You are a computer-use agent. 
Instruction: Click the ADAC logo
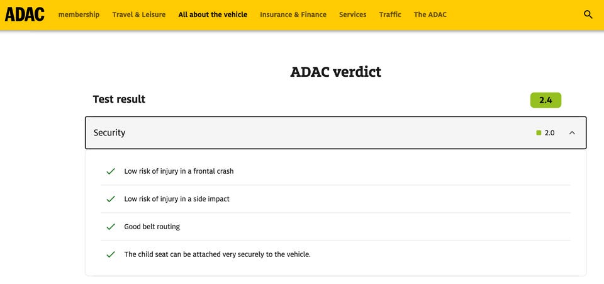pos(25,14)
